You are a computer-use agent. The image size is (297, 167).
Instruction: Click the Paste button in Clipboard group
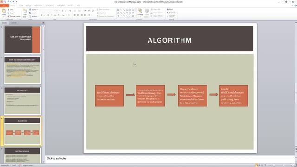point(4,13)
